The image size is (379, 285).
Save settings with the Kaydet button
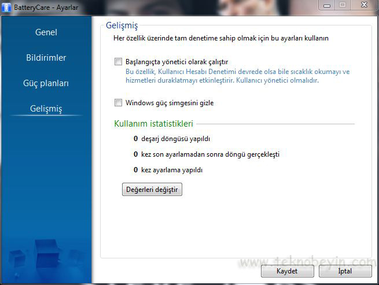click(x=288, y=271)
